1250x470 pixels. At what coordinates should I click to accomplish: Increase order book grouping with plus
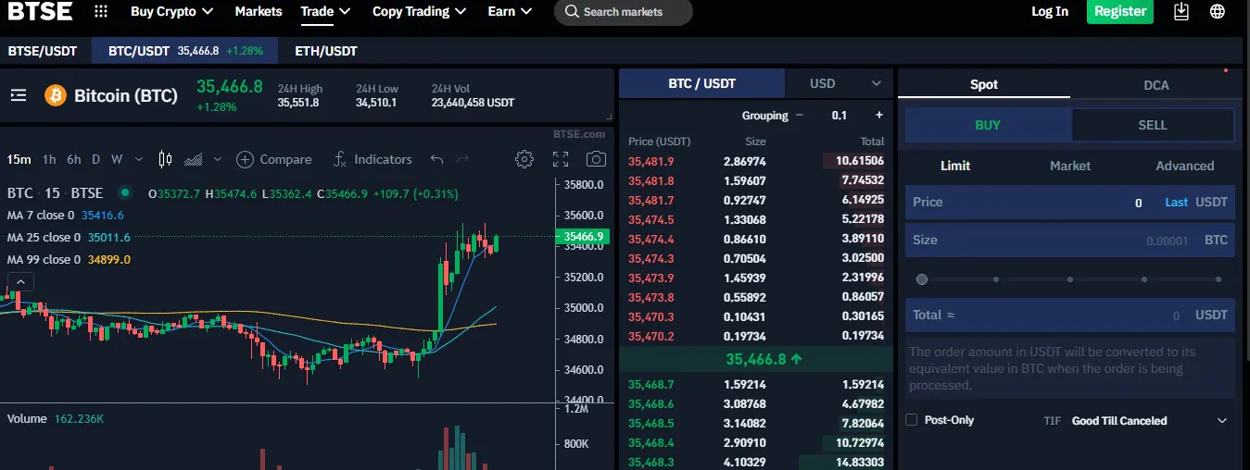pos(879,116)
